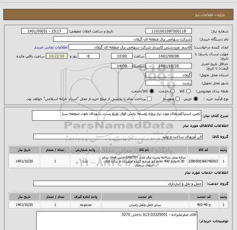Click the کد کالا column header
This screenshot has height=230, width=237.
(x=203, y=150)
